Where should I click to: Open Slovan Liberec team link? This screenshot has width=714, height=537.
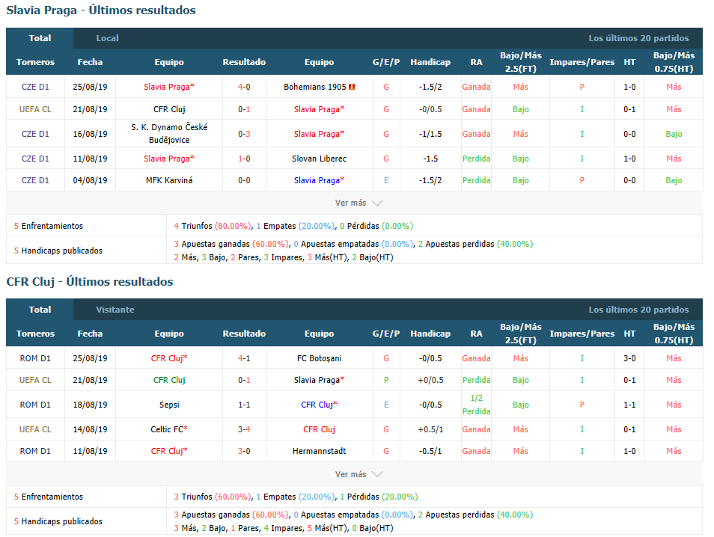tap(320, 159)
